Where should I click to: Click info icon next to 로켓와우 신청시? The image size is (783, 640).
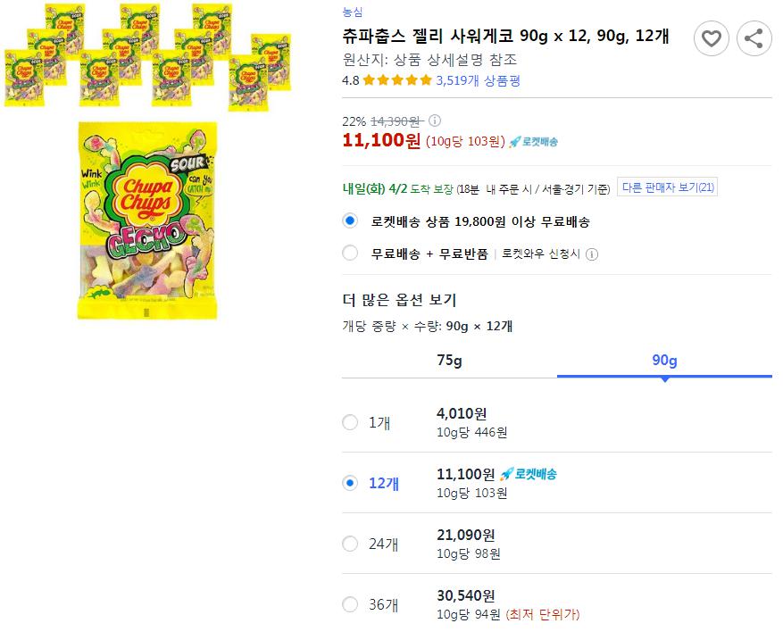(592, 254)
